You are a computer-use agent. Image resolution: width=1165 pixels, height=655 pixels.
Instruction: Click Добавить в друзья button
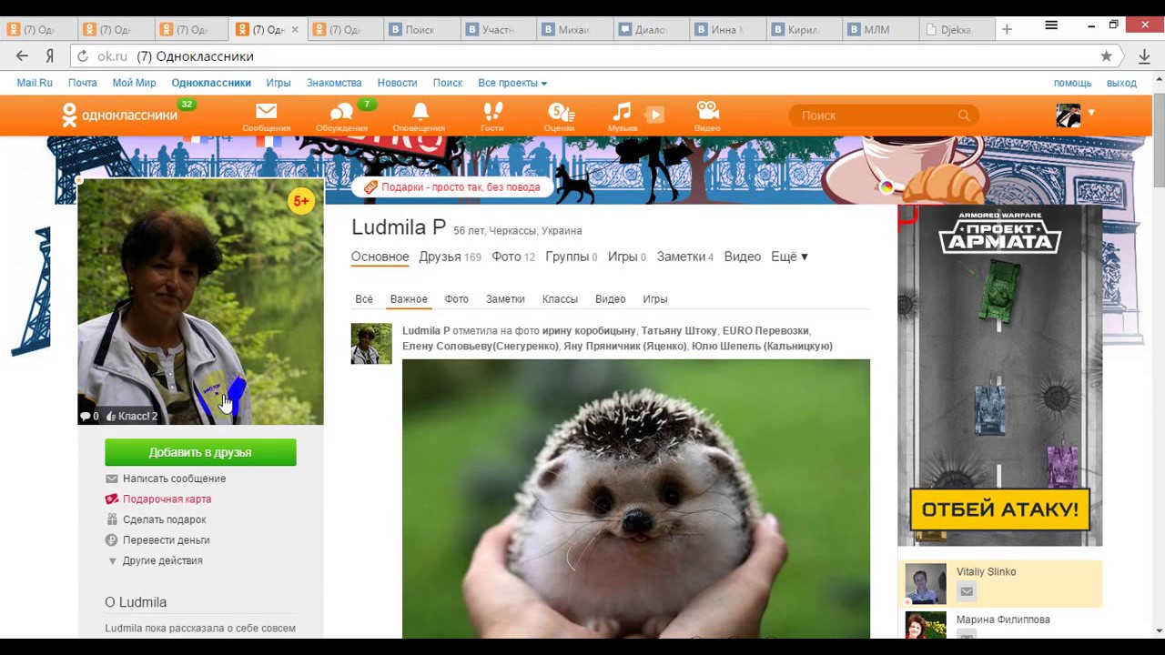click(200, 452)
